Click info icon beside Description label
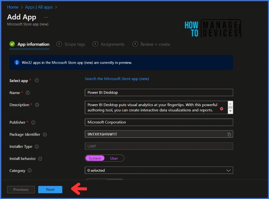 pos(37,105)
